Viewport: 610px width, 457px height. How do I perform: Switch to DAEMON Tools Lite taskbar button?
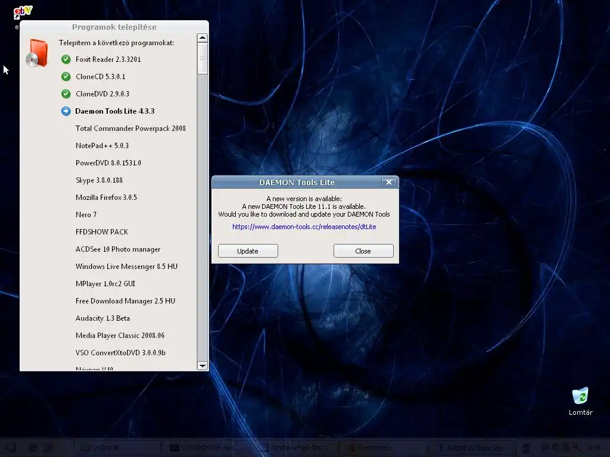coord(472,447)
